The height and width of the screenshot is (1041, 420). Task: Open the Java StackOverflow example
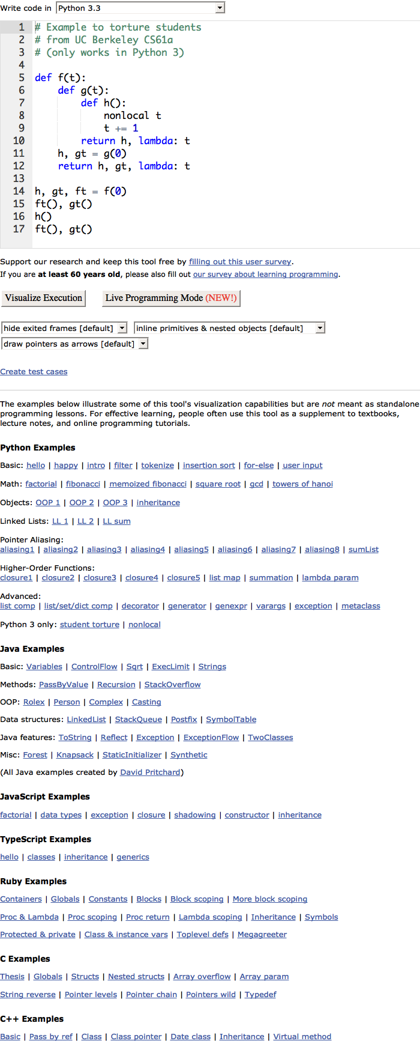(172, 685)
